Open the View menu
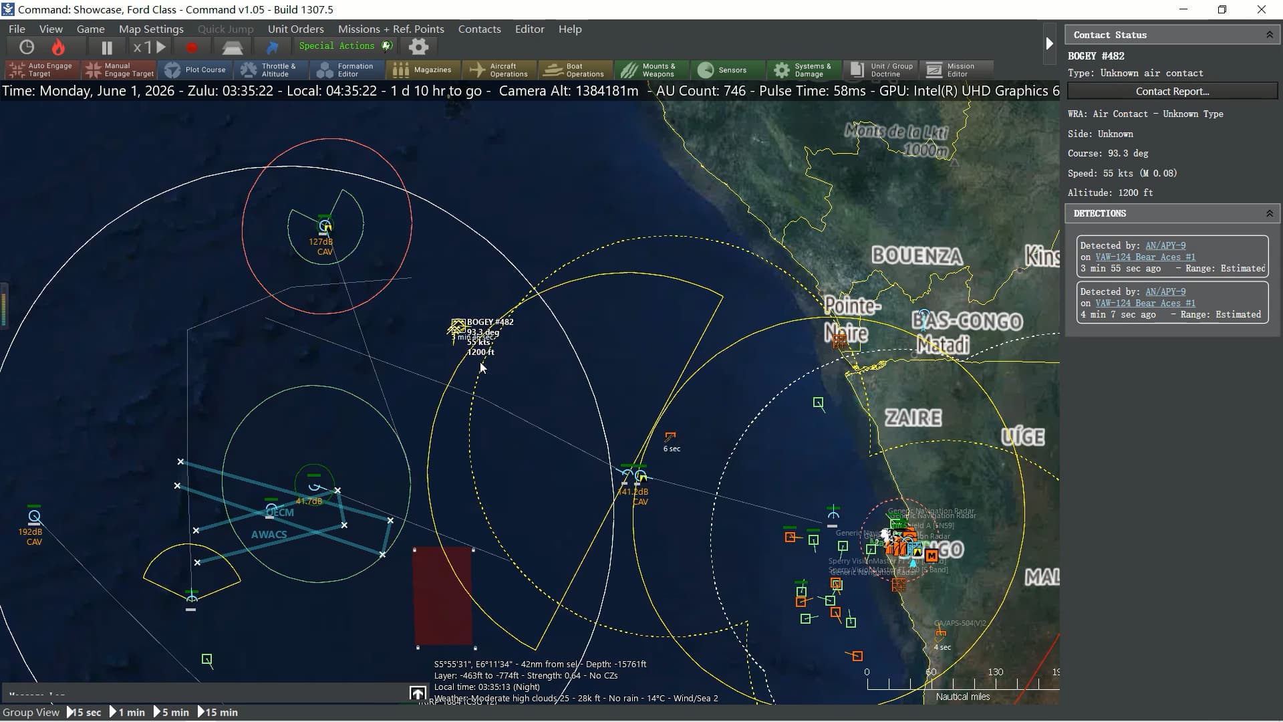Image resolution: width=1283 pixels, height=722 pixels. [51, 29]
